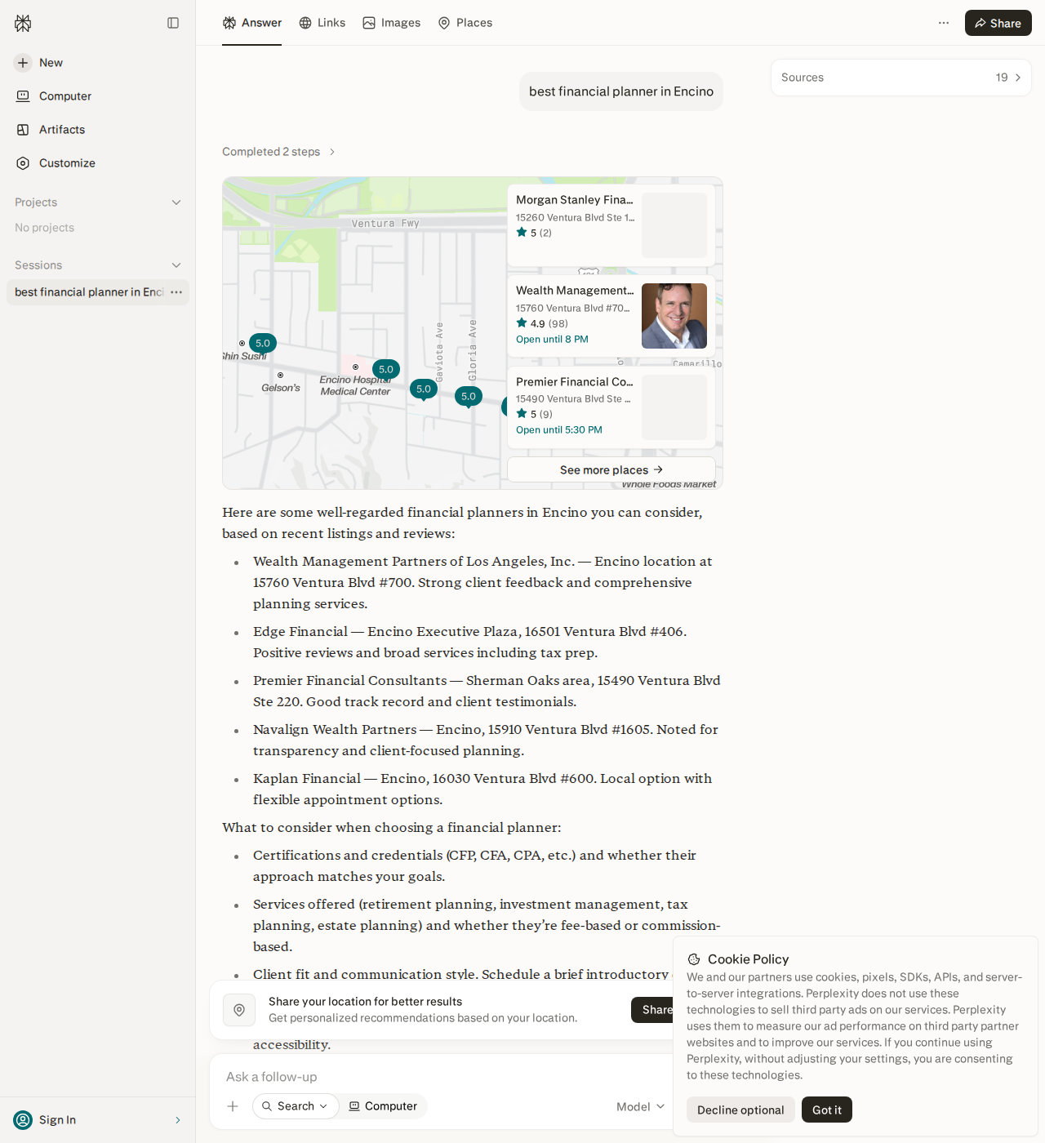Collapse the Projects section chevron
Screen dimensions: 1045x1143
pyautogui.click(x=176, y=202)
